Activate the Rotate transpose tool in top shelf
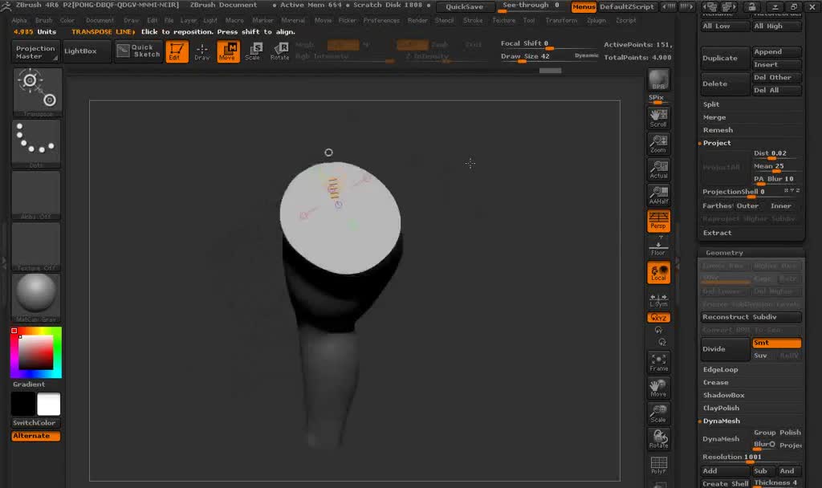Image resolution: width=822 pixels, height=488 pixels. (x=279, y=51)
